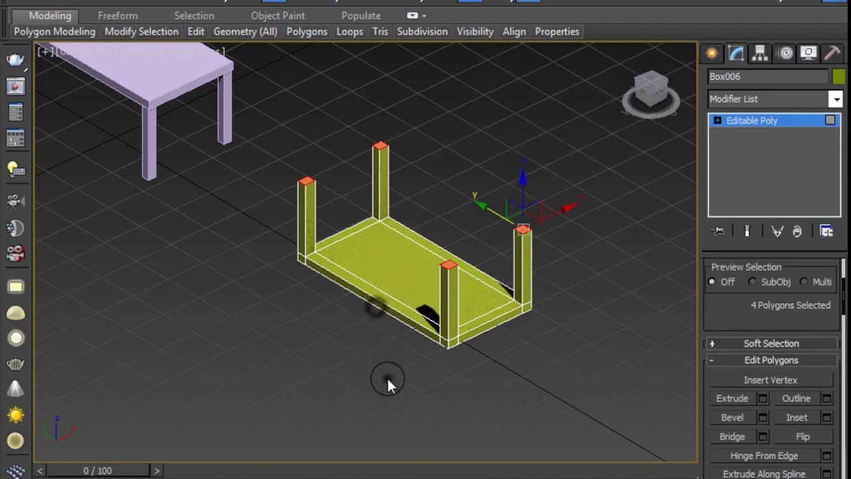851x479 pixels.
Task: Click Configure Modifier Sets icon
Action: [x=826, y=231]
